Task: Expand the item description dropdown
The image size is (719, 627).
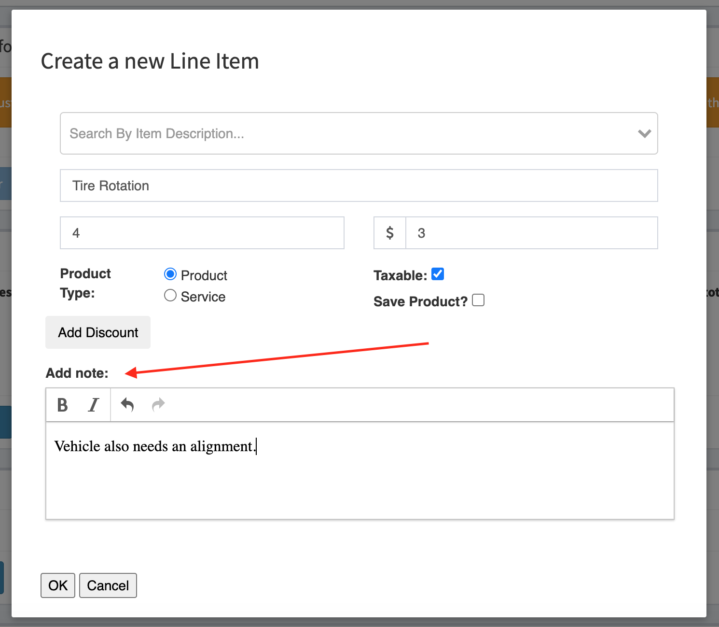Action: [x=644, y=134]
